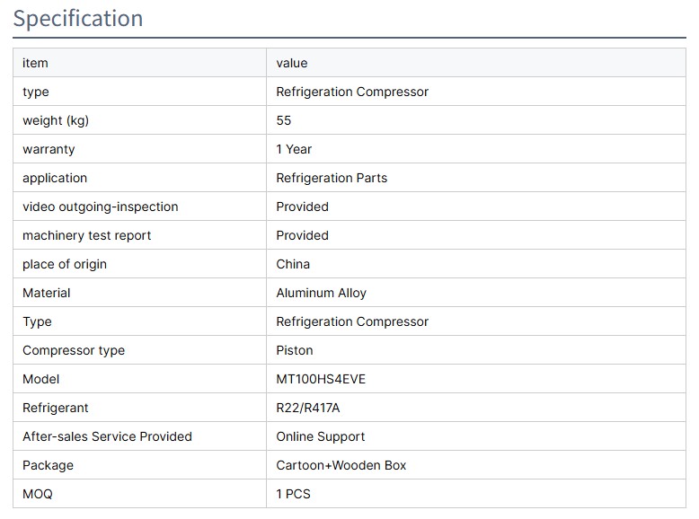Click the 'Aluminum Alloy' material value
Image resolution: width=699 pixels, height=519 pixels.
[x=321, y=293]
